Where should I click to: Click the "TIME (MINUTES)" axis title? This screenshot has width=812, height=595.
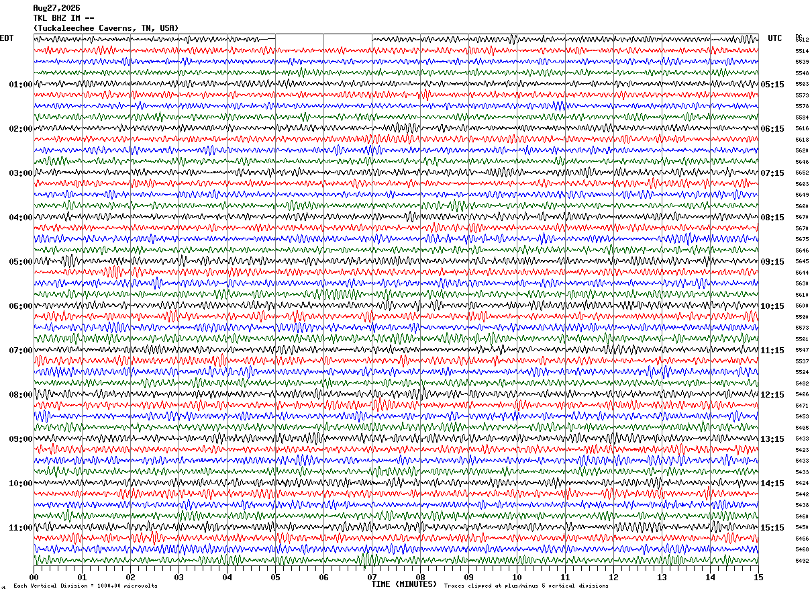point(404,584)
